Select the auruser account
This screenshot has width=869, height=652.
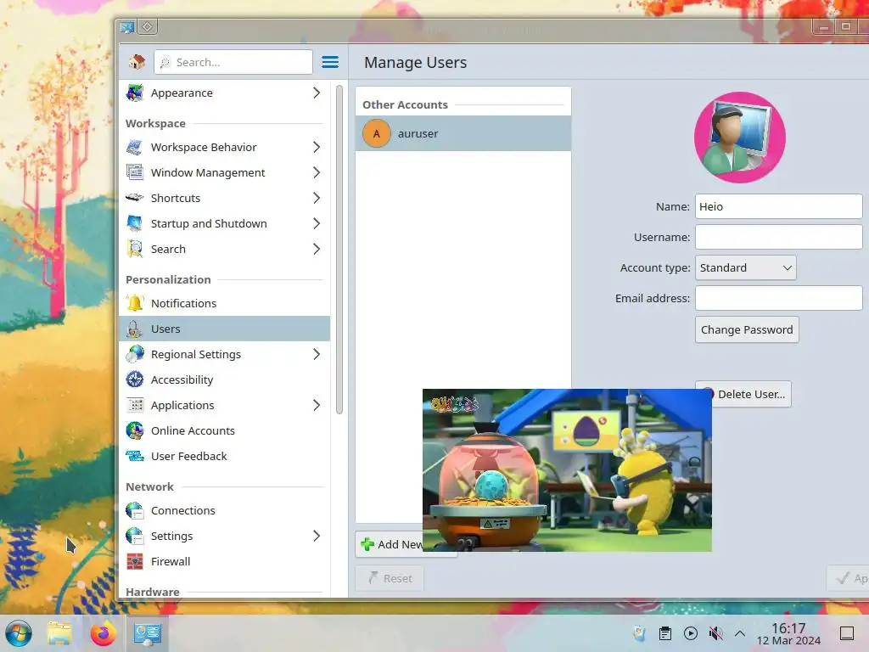pyautogui.click(x=463, y=133)
